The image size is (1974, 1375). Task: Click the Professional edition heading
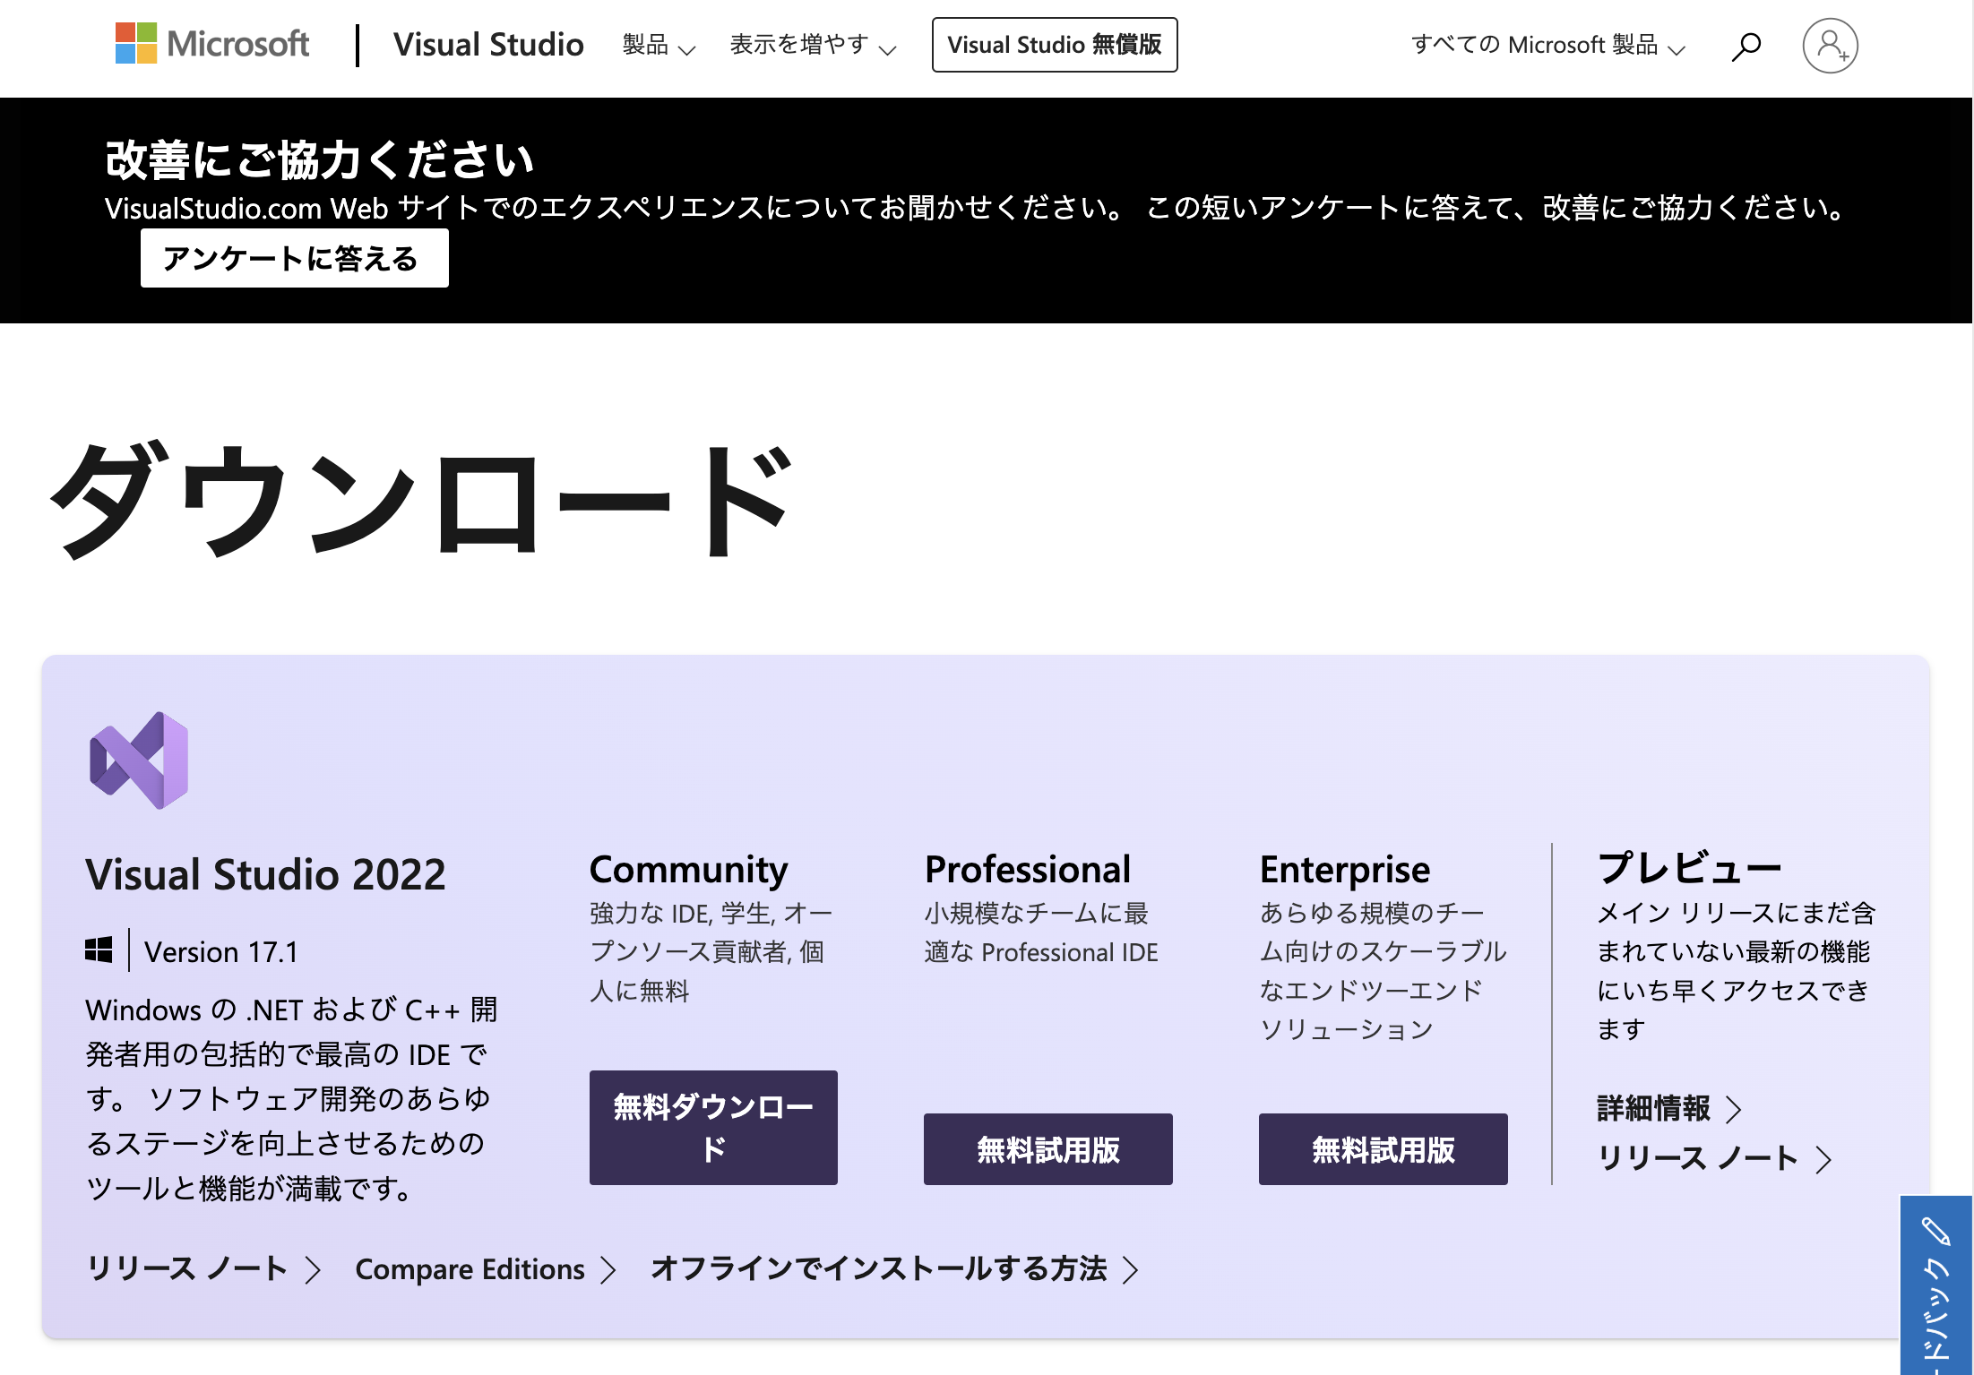(x=1028, y=869)
